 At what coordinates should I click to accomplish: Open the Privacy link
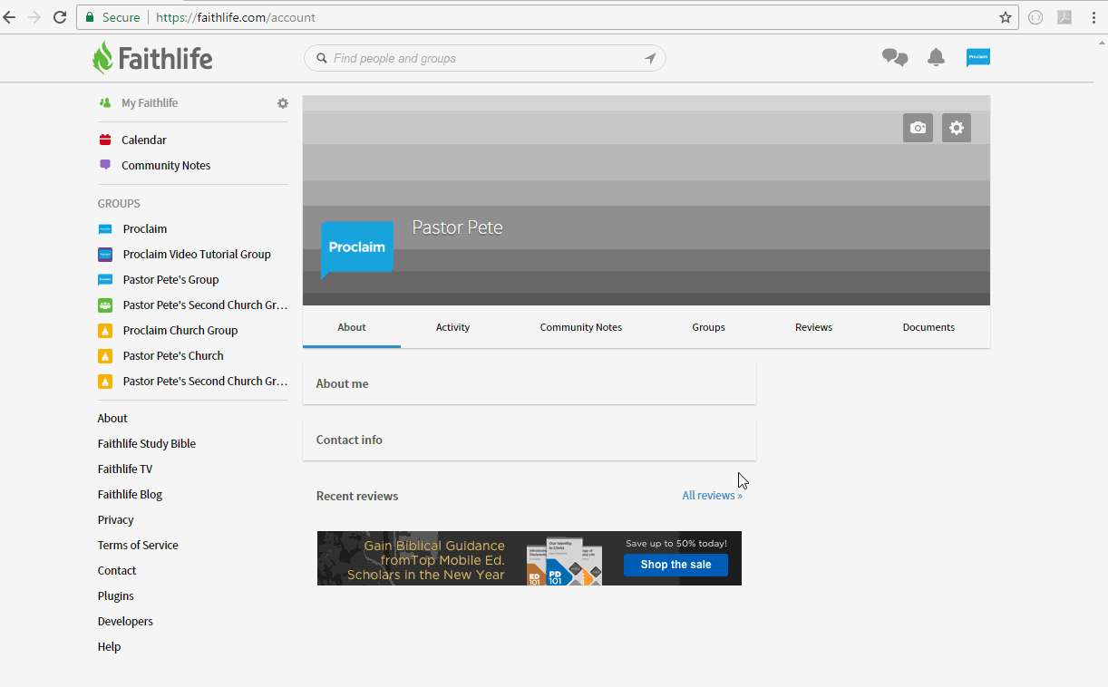click(x=115, y=519)
